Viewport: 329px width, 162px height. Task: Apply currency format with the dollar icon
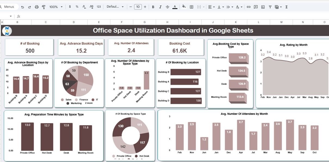point(70,7)
